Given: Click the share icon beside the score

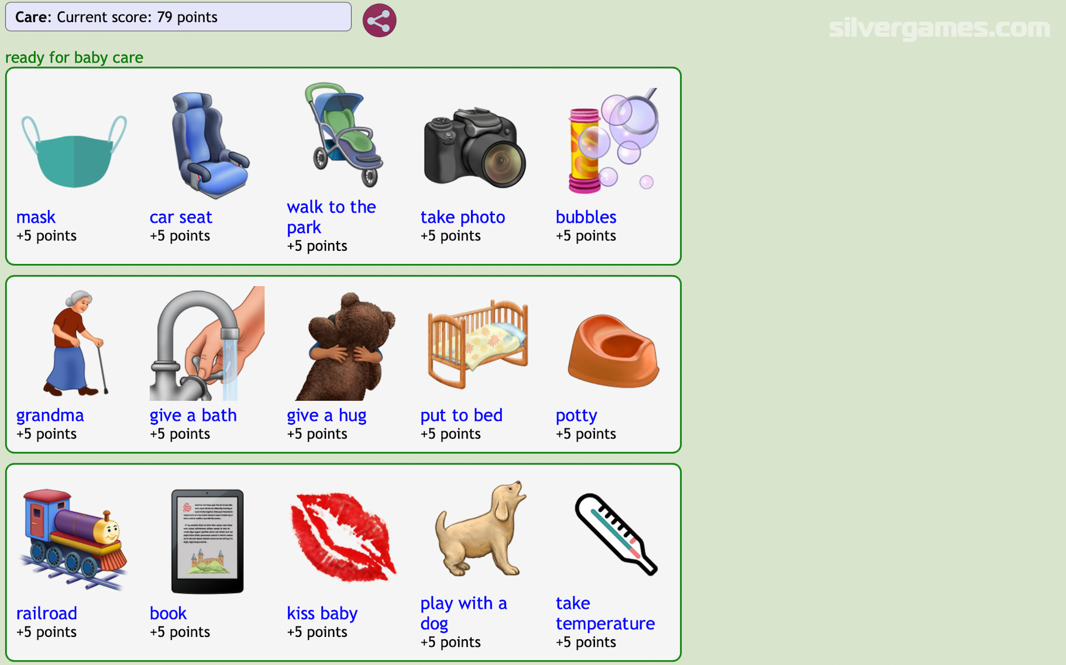Looking at the screenshot, I should point(379,20).
